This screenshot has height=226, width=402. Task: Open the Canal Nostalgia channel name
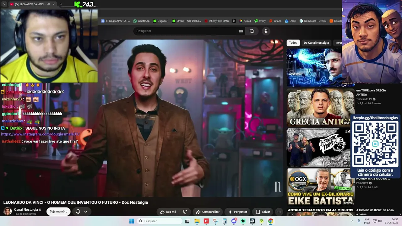pyautogui.click(x=26, y=210)
